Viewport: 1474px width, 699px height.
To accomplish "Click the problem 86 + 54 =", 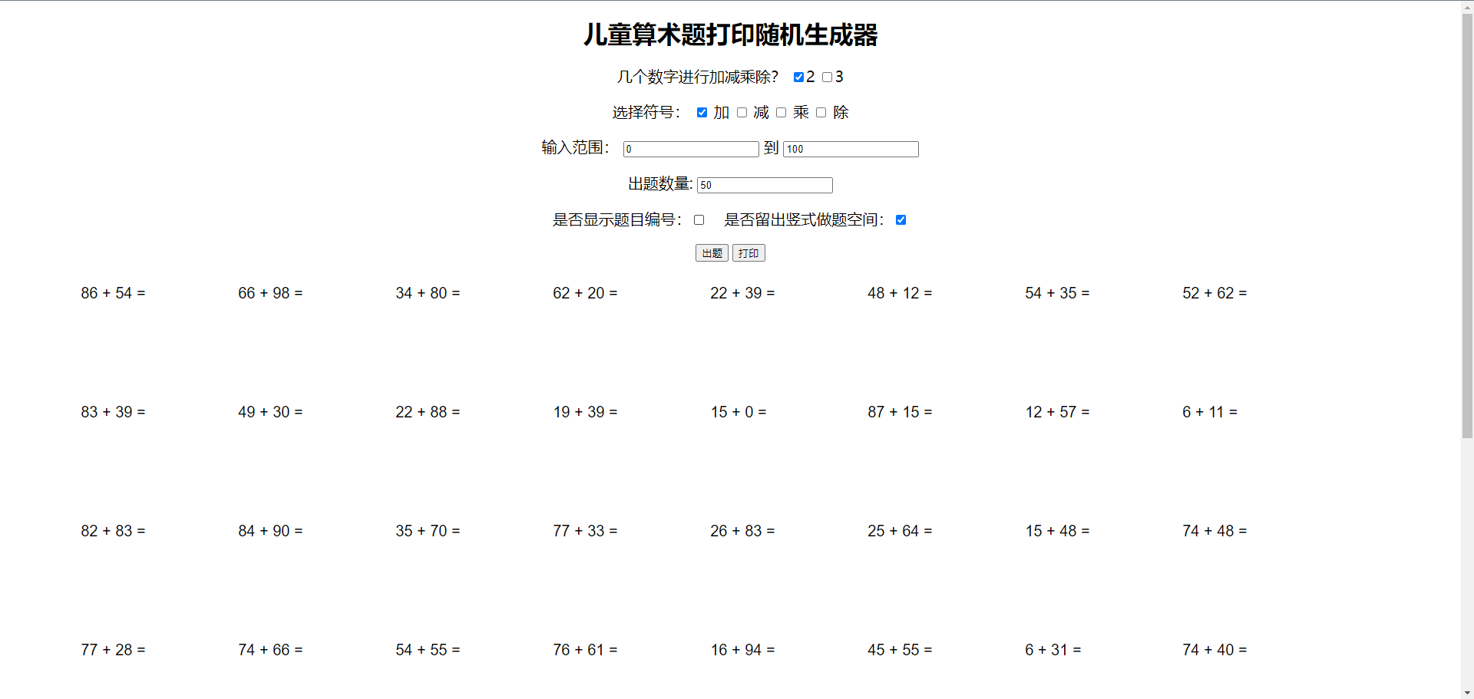I will pyautogui.click(x=113, y=293).
